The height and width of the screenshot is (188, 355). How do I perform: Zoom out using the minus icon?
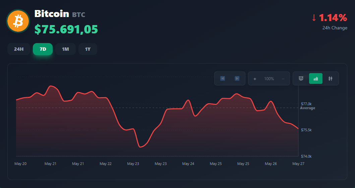tap(283, 79)
